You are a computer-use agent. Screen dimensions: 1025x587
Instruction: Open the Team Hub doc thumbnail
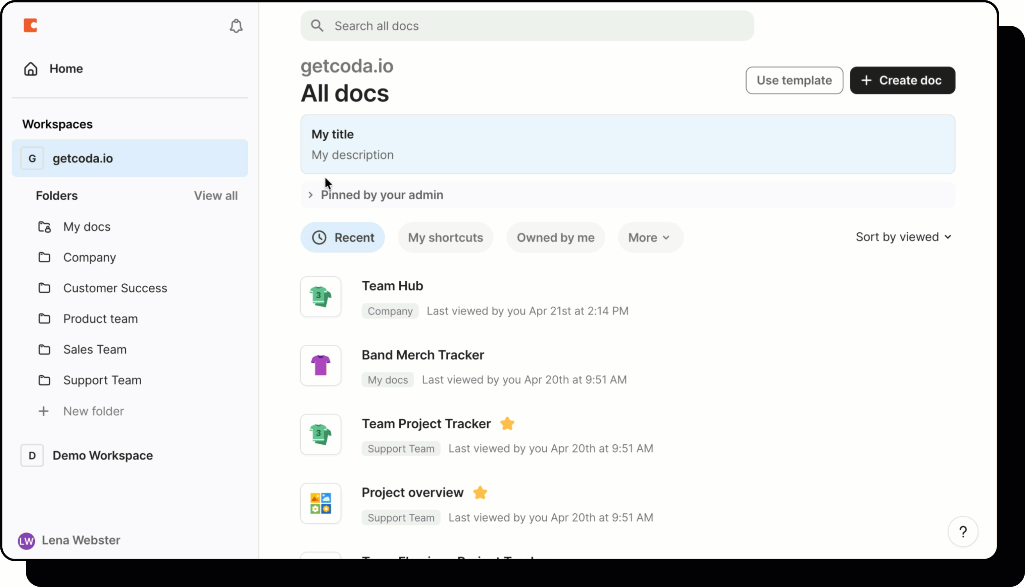point(320,297)
